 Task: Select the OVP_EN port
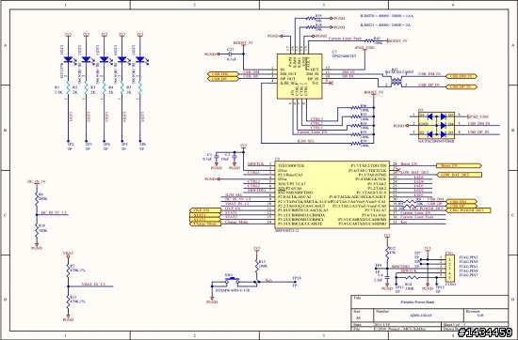tap(205, 210)
